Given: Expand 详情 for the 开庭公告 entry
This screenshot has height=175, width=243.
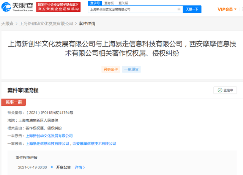Looking at the screenshot, I should (80, 167).
